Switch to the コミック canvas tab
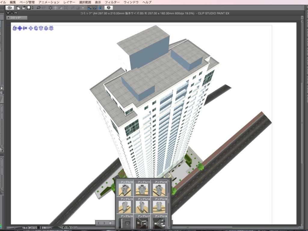The width and height of the screenshot is (308, 231). click(17, 17)
